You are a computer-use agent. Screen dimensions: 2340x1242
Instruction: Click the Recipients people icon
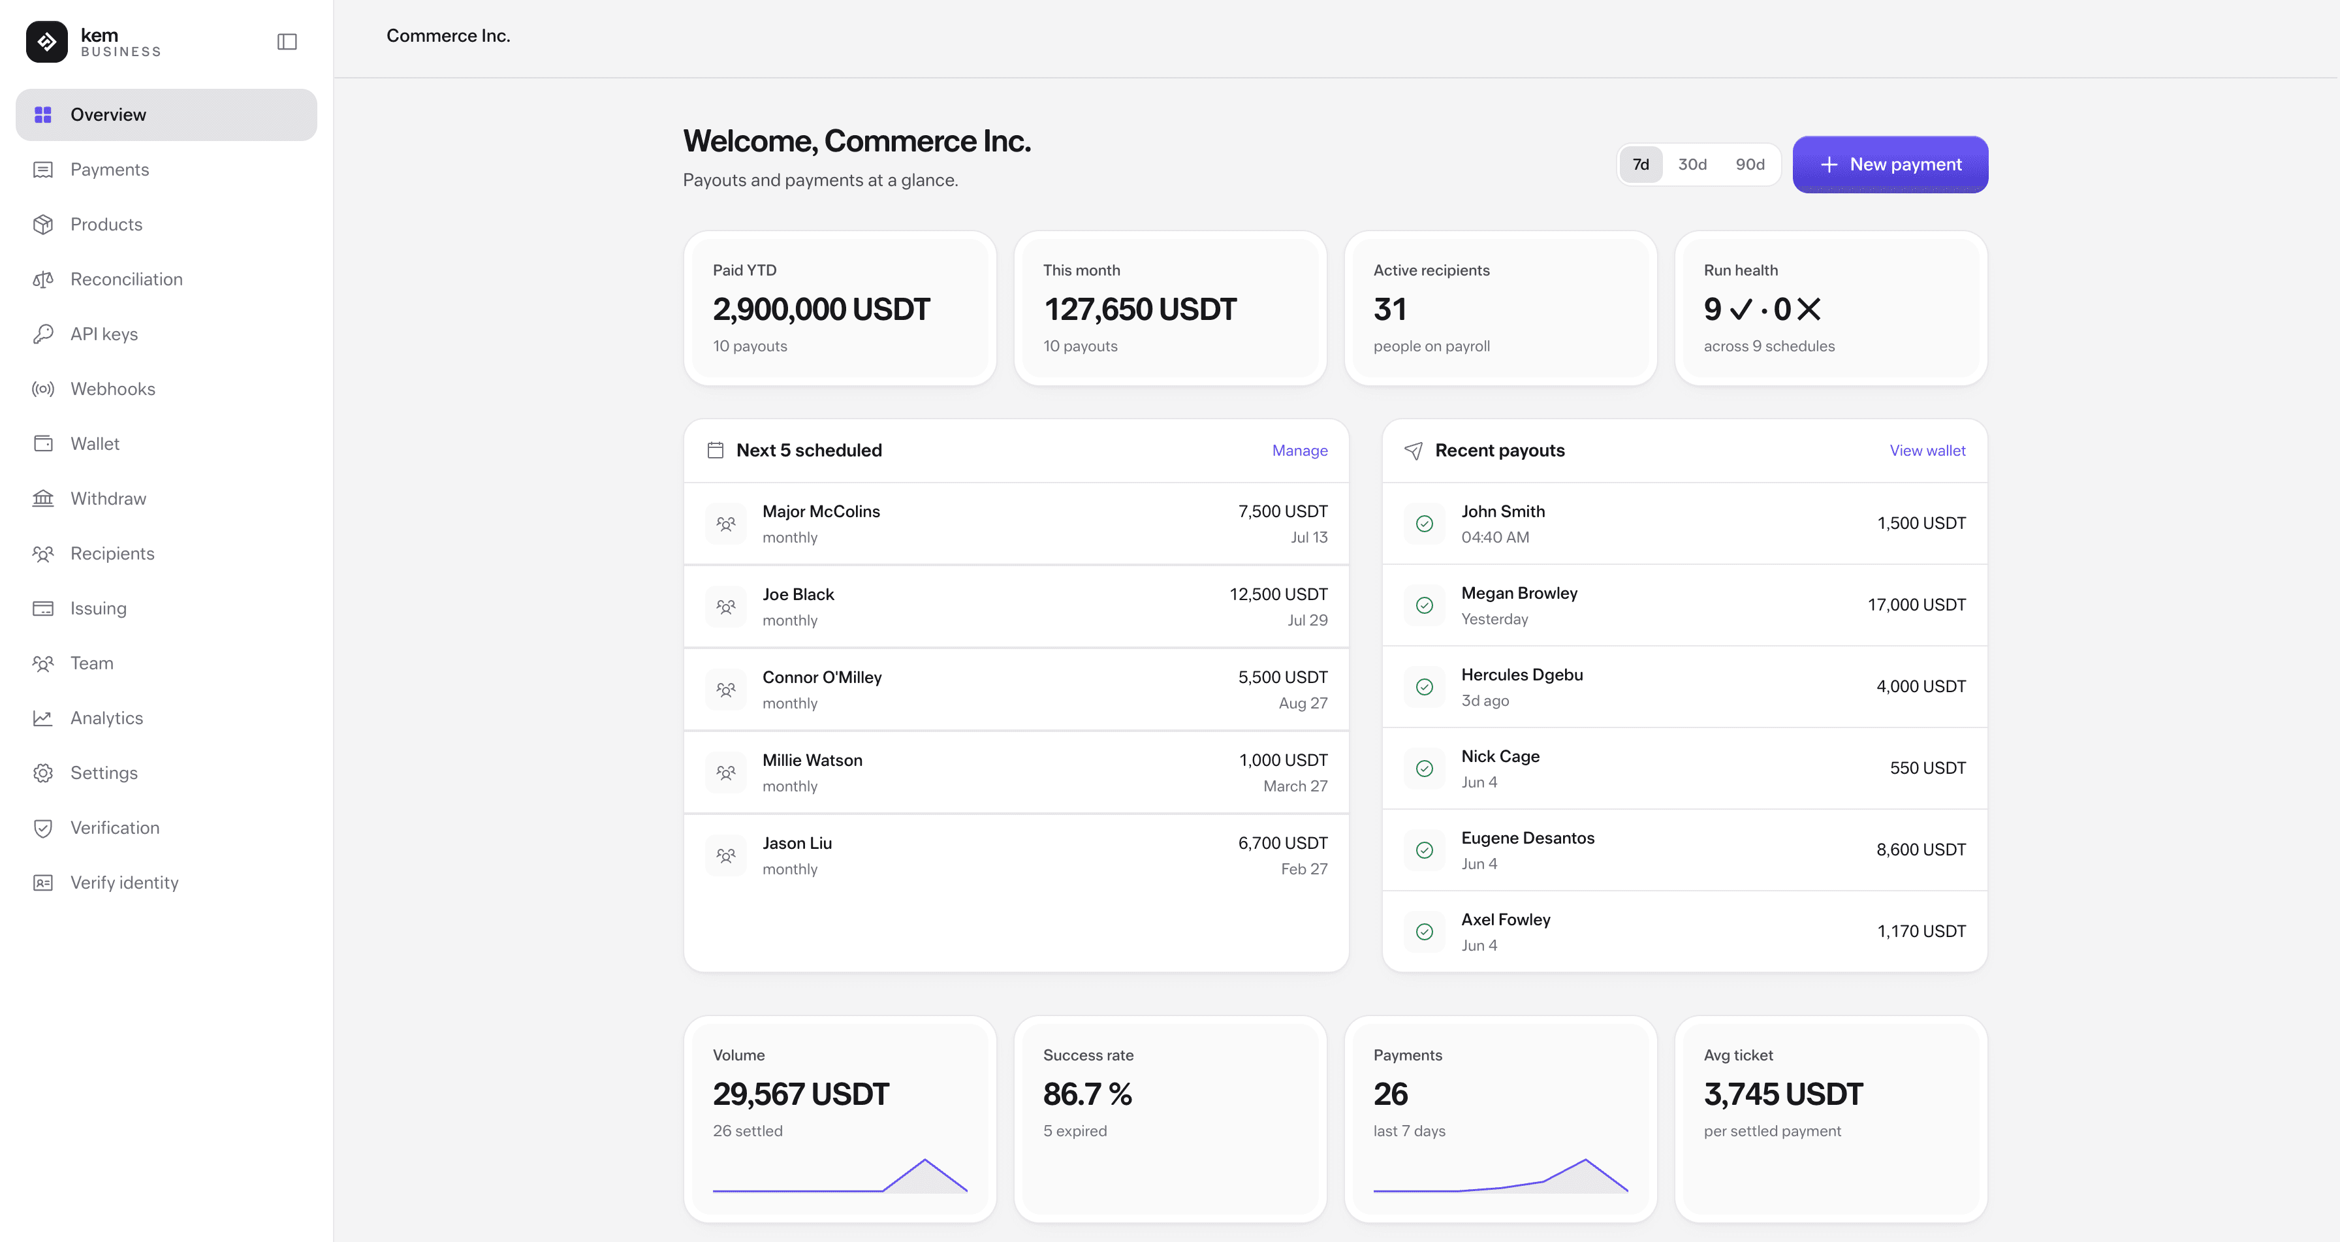pos(42,553)
